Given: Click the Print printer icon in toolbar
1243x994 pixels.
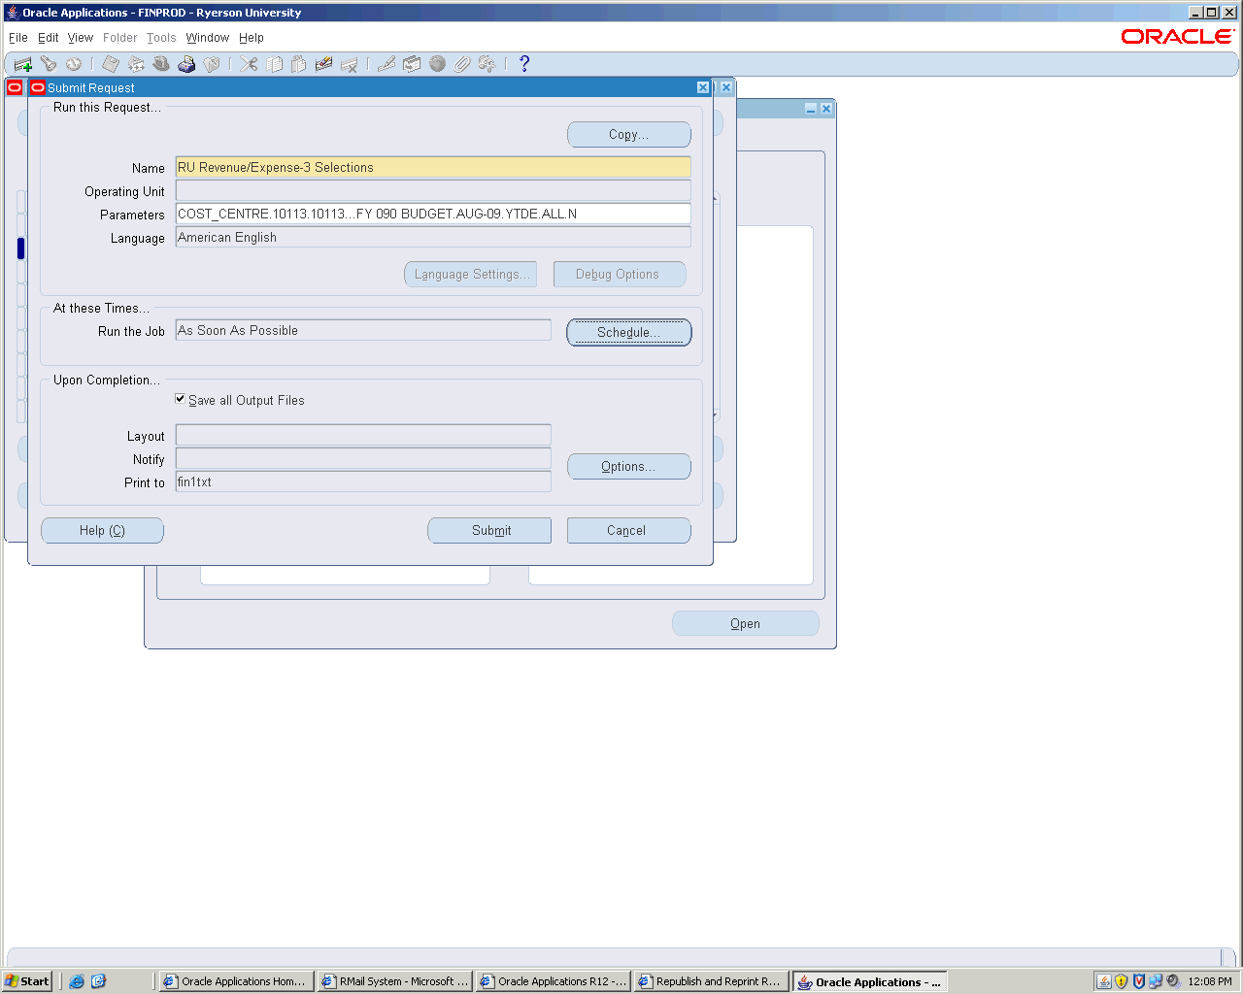Looking at the screenshot, I should pos(186,64).
